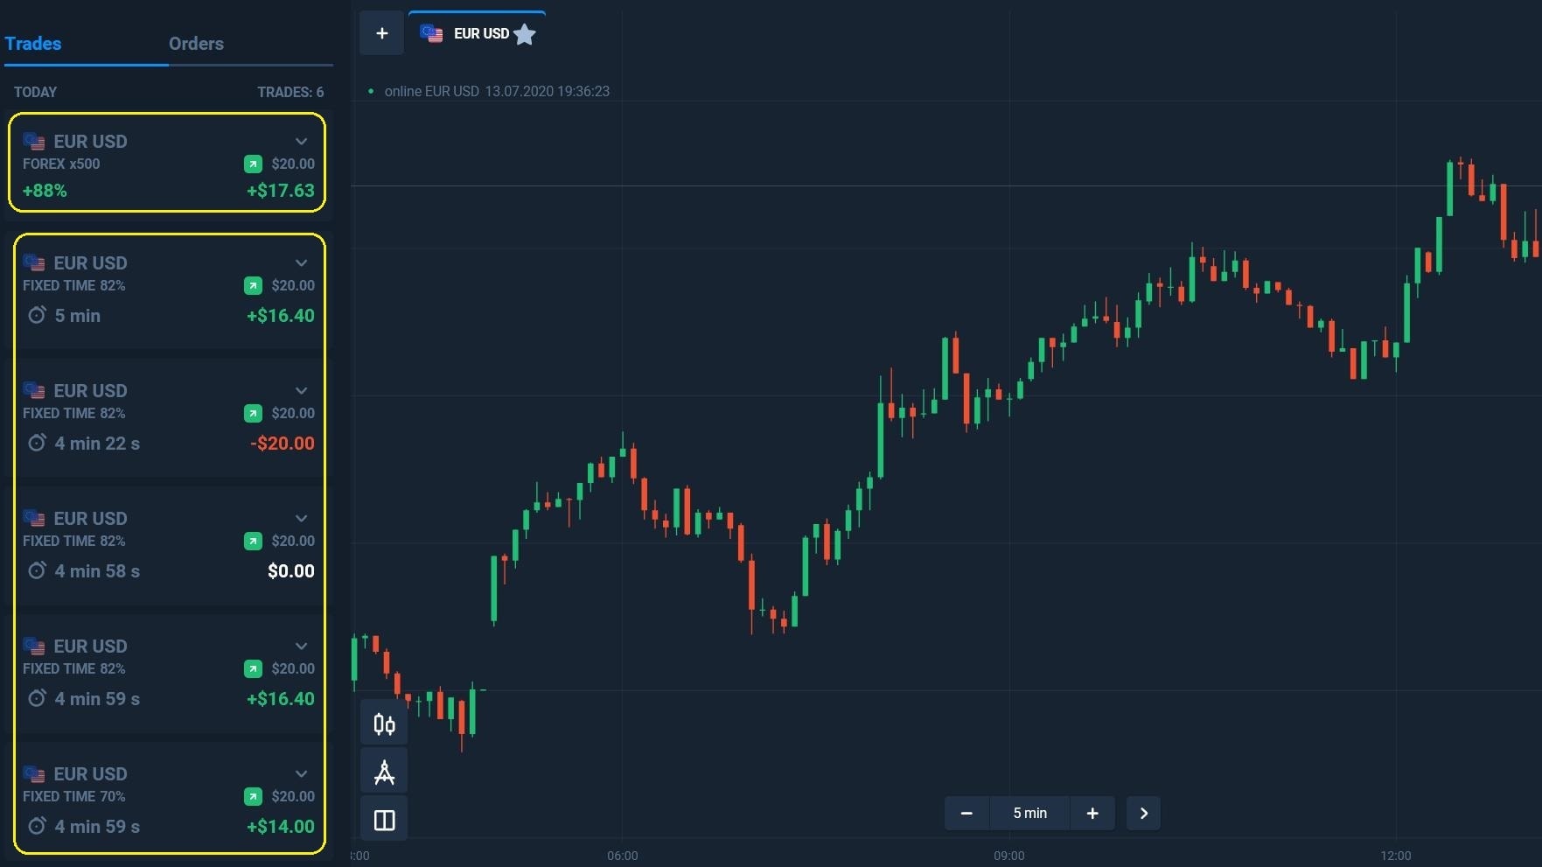Click up-direction arrow icon on 4 min 22 s trade
The height and width of the screenshot is (867, 1542).
tap(253, 413)
